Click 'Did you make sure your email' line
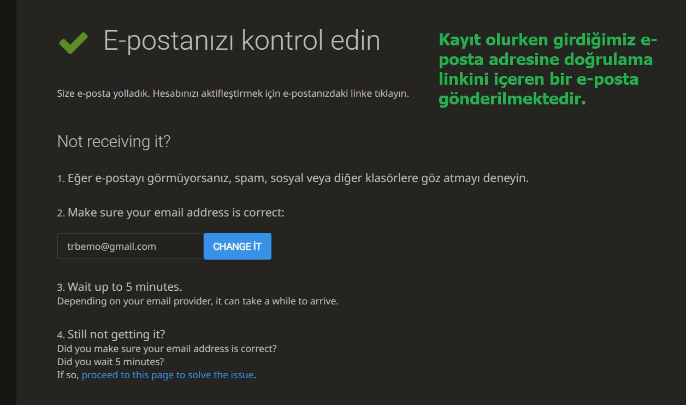This screenshot has height=405, width=686. coord(167,348)
